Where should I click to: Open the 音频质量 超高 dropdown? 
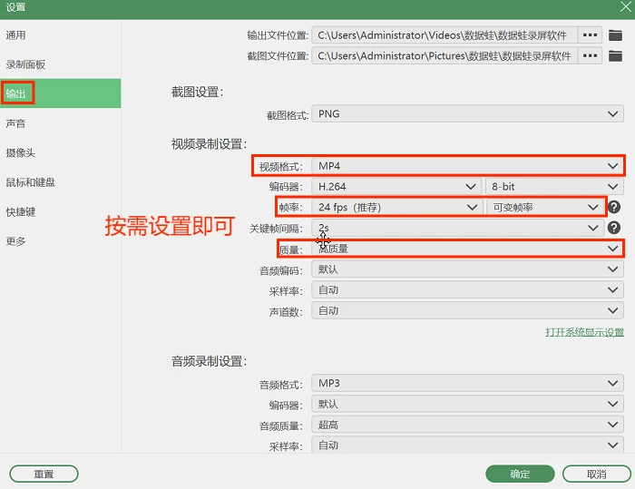click(467, 425)
